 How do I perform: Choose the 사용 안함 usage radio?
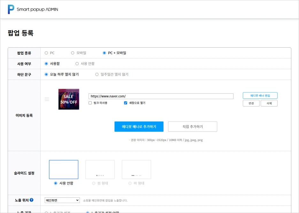77,64
